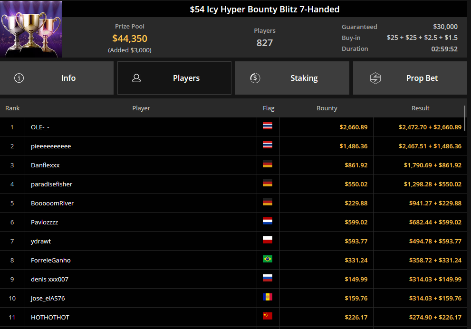Click denis xxx007 row Russia flag
The width and height of the screenshot is (471, 329).
[267, 278]
